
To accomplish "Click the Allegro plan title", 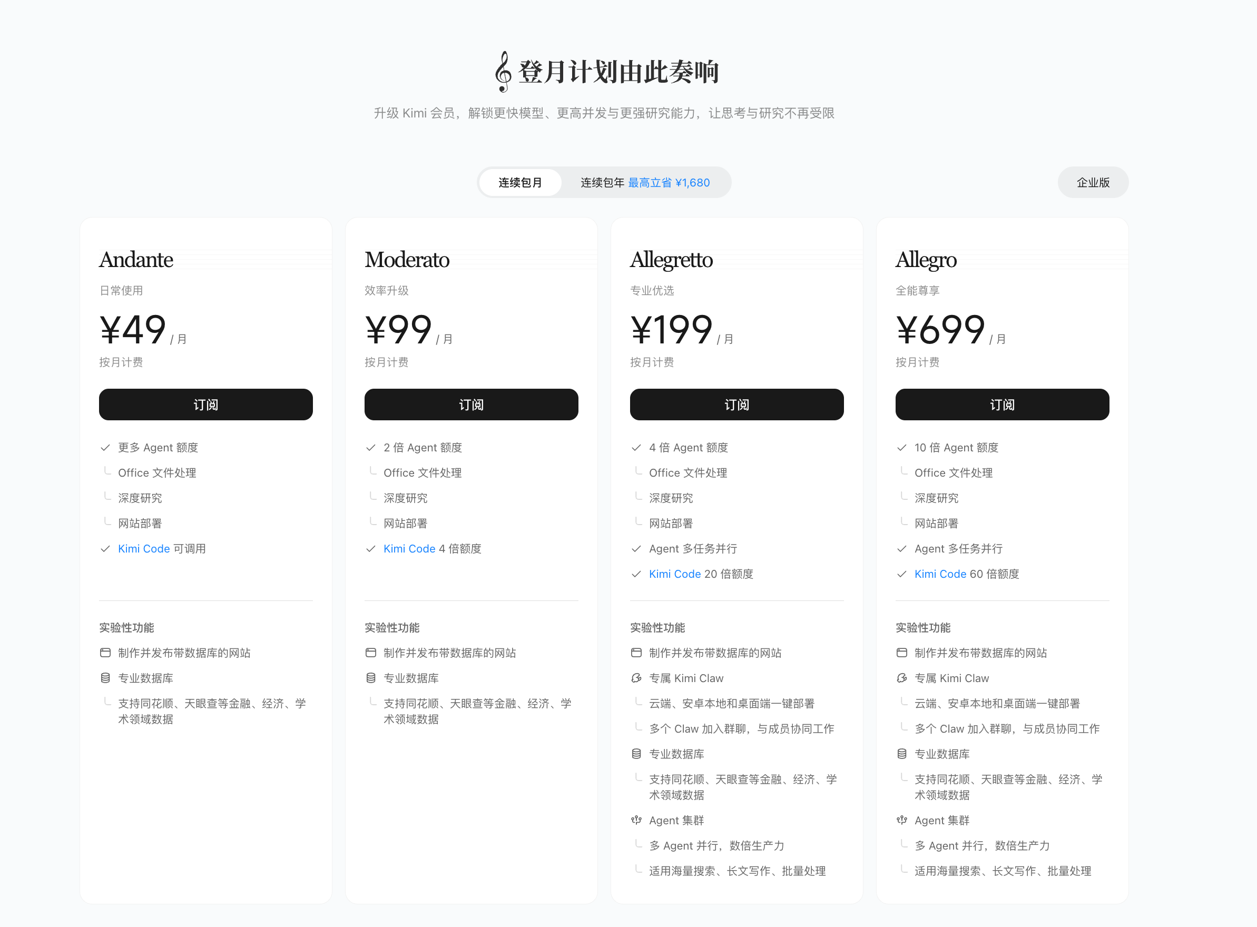I will click(926, 261).
